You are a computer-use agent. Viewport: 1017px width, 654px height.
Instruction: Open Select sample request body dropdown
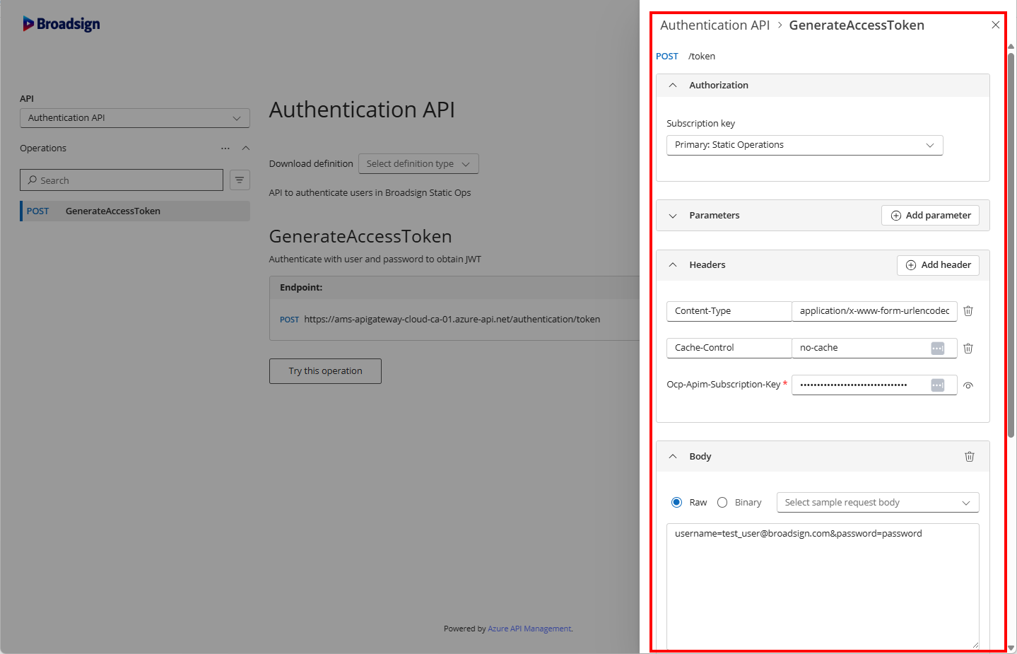(x=877, y=503)
